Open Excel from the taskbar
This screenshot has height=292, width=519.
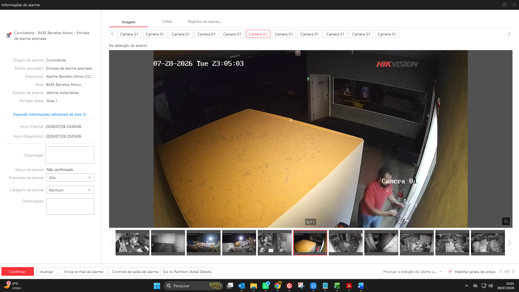(x=337, y=286)
